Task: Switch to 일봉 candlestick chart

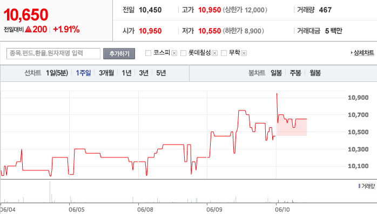Action: click(276, 73)
